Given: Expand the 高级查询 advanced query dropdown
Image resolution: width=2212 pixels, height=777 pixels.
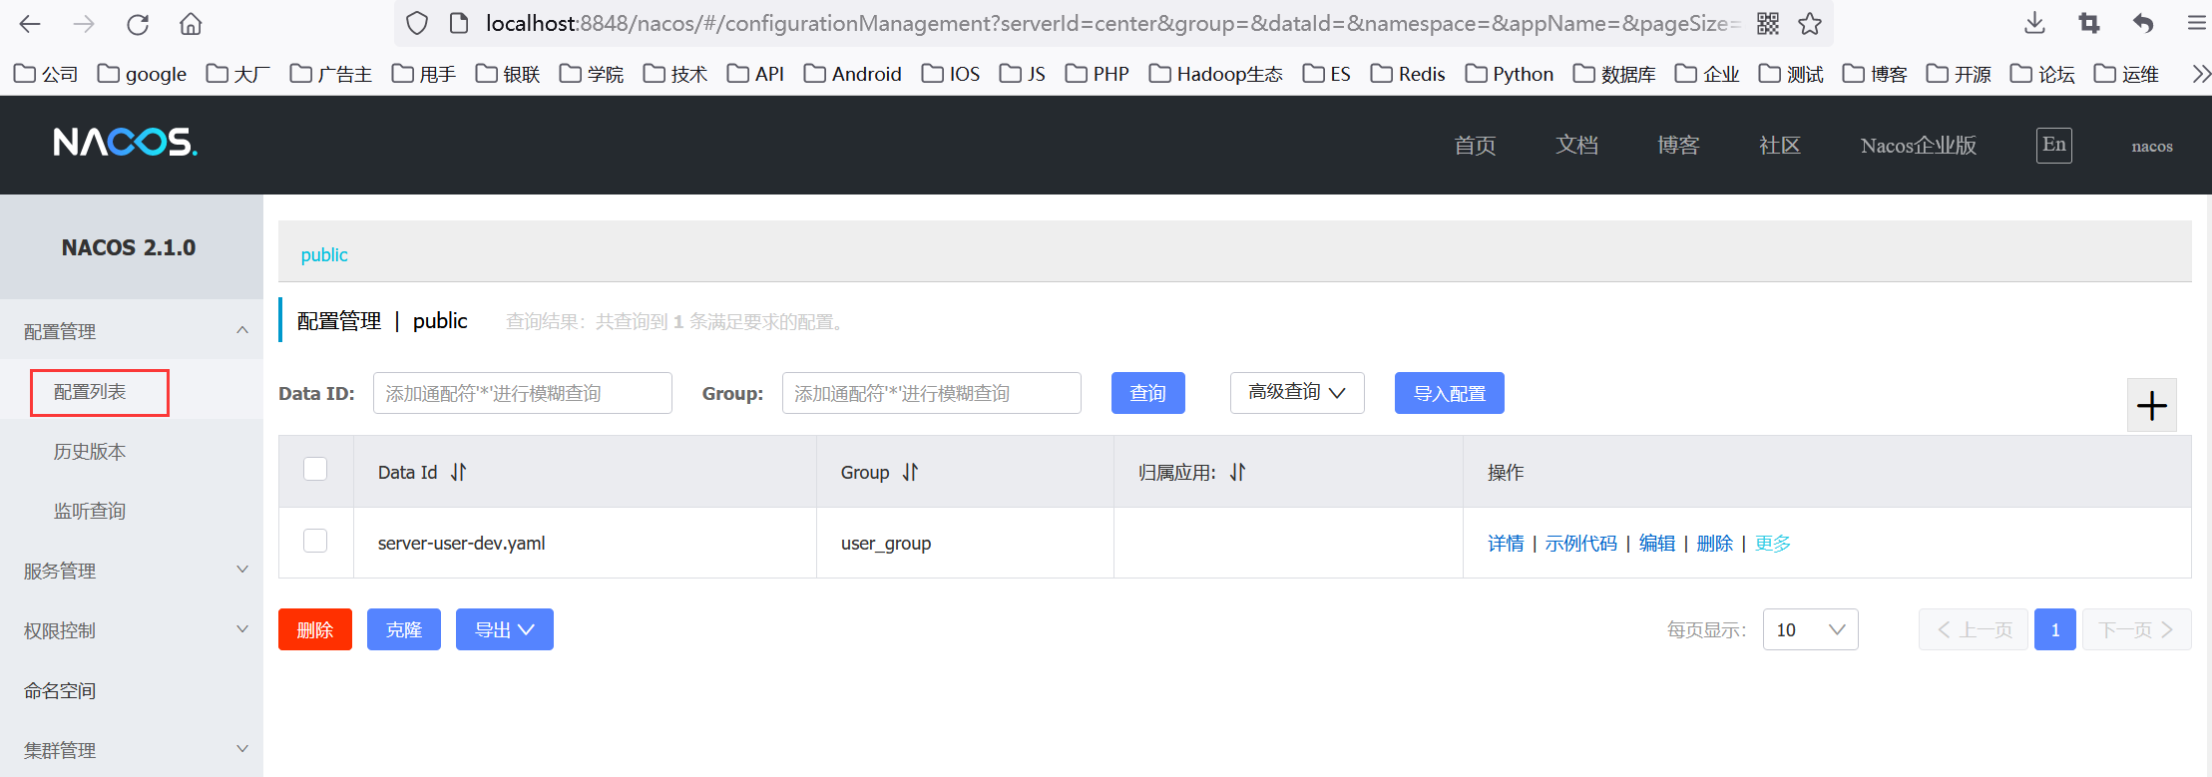Looking at the screenshot, I should (x=1296, y=393).
